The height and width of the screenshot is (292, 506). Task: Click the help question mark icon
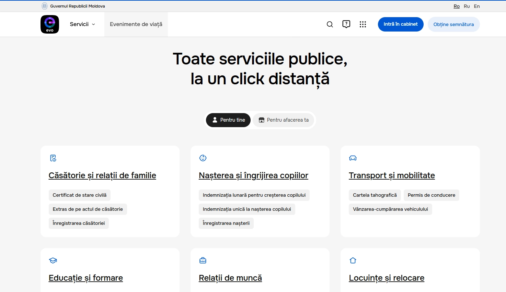(x=346, y=24)
